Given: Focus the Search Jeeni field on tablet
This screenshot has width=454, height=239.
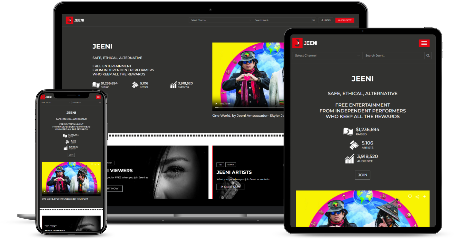Looking at the screenshot, I should [x=394, y=55].
